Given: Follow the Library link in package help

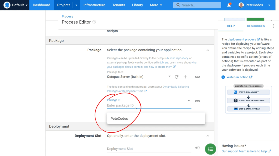Looking at the screenshot, I should point(164,63).
